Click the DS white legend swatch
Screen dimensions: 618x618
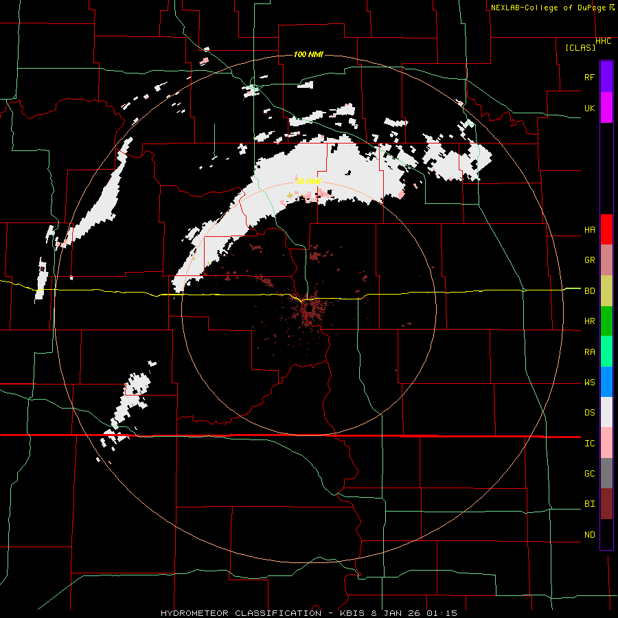tap(606, 412)
